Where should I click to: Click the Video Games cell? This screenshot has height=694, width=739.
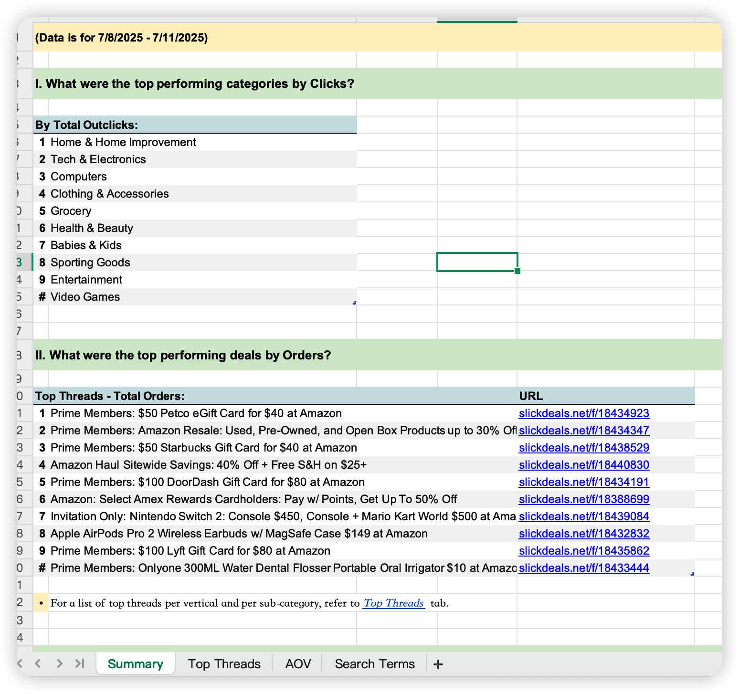coord(202,297)
